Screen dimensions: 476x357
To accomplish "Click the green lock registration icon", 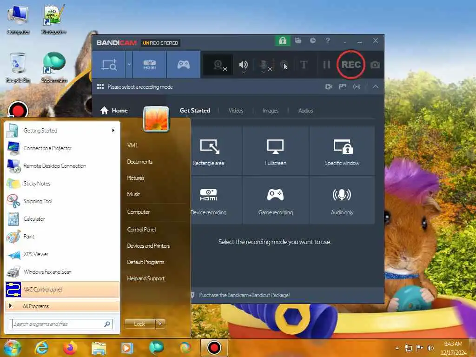I will tap(283, 41).
